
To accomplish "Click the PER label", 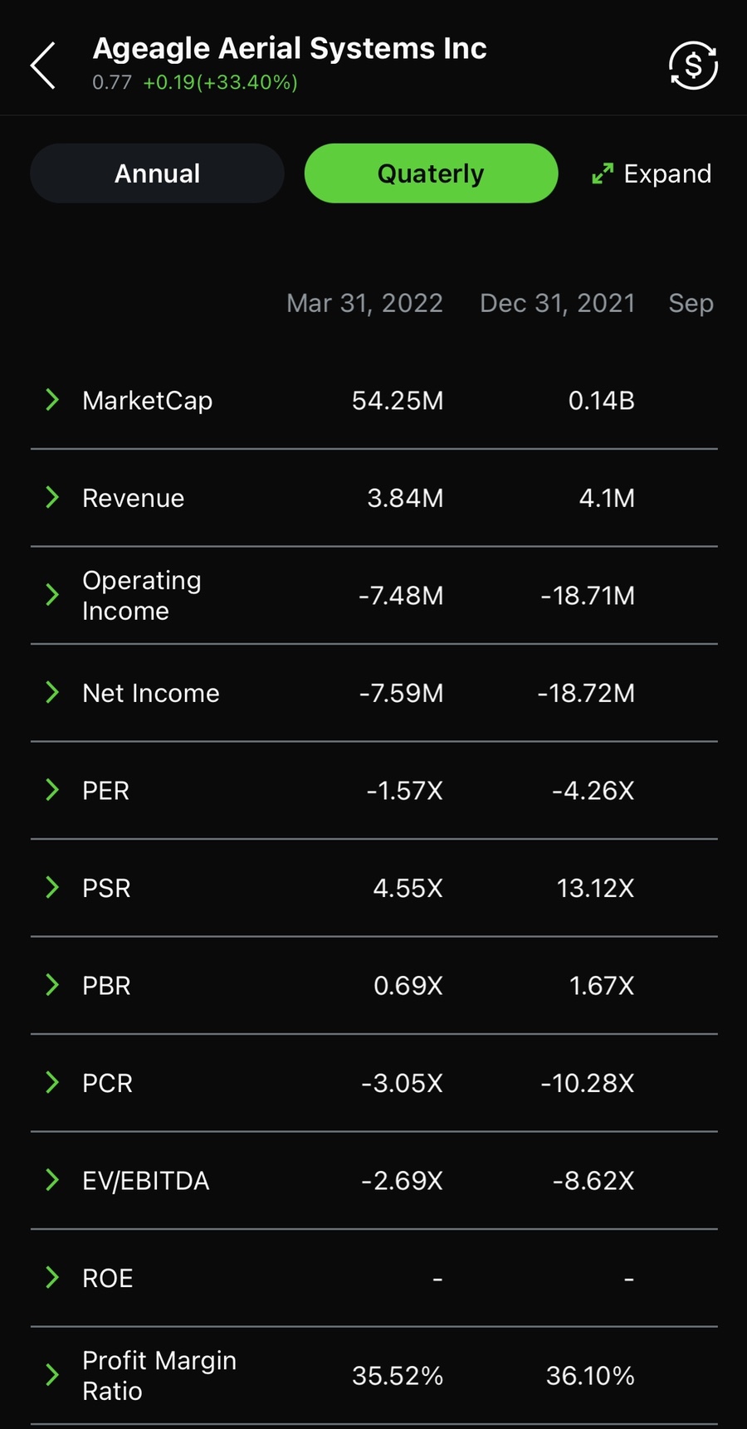I will (106, 791).
